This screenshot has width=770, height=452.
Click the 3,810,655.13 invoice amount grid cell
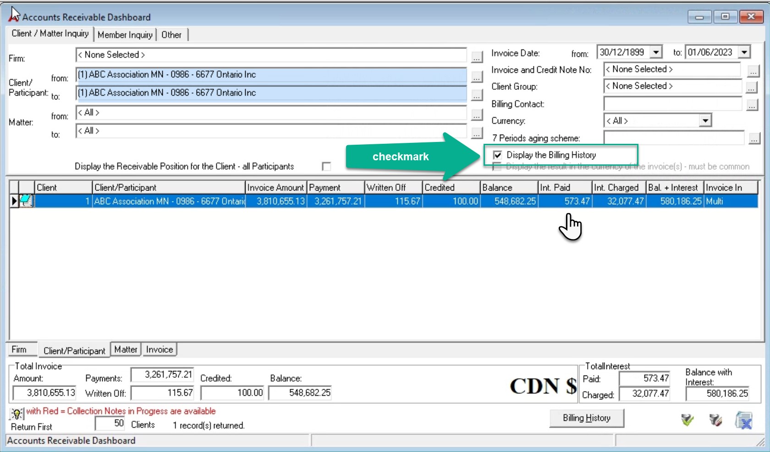276,201
